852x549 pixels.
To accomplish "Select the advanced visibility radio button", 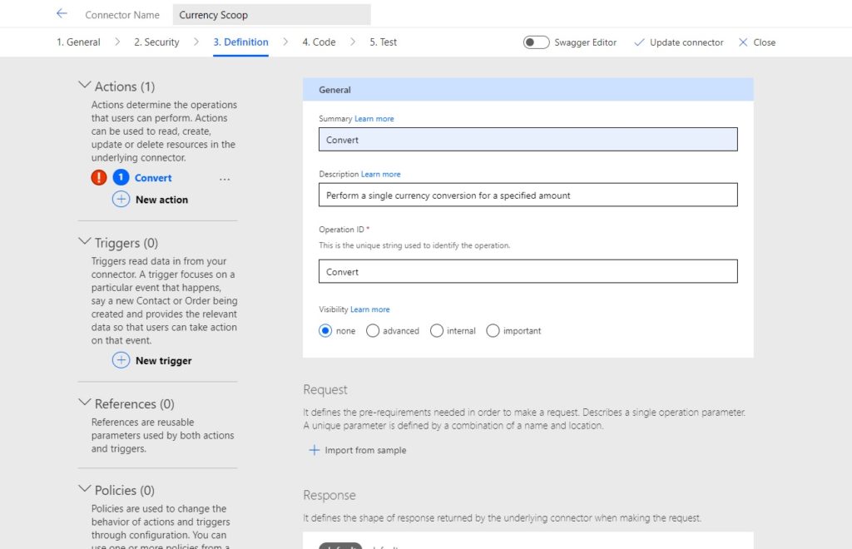I will click(372, 331).
